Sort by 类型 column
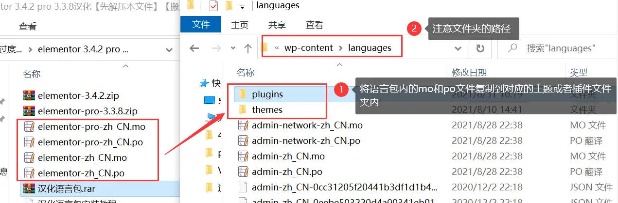This screenshot has height=203, width=618. click(579, 73)
